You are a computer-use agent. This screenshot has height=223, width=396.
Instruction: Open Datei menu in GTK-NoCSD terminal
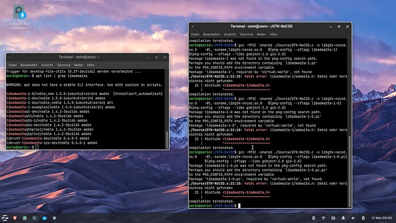click(x=195, y=34)
